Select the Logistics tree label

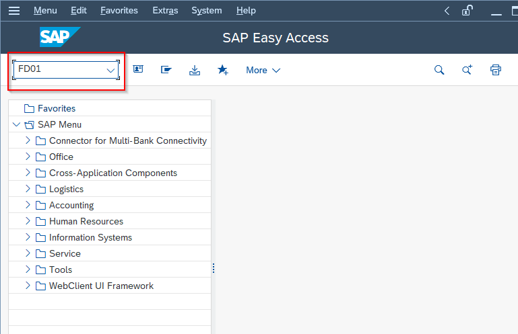tap(66, 190)
